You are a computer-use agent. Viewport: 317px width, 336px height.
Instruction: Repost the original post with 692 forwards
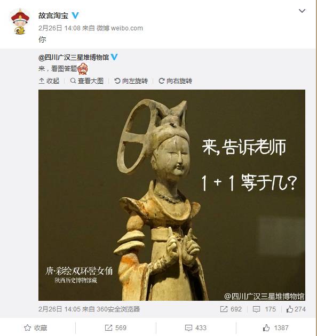(x=231, y=309)
